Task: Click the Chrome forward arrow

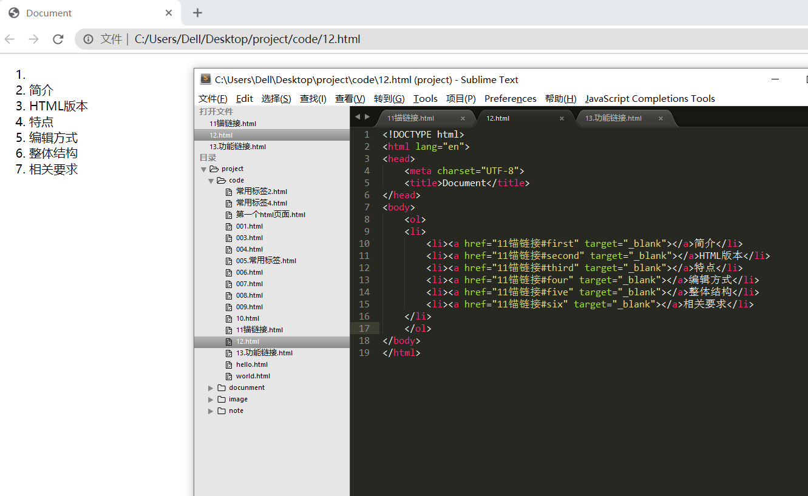Action: [x=34, y=39]
